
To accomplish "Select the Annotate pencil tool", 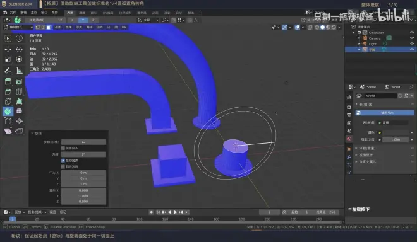I will [x=8, y=71].
